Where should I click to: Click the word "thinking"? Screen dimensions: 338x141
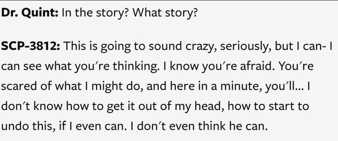coord(141,67)
